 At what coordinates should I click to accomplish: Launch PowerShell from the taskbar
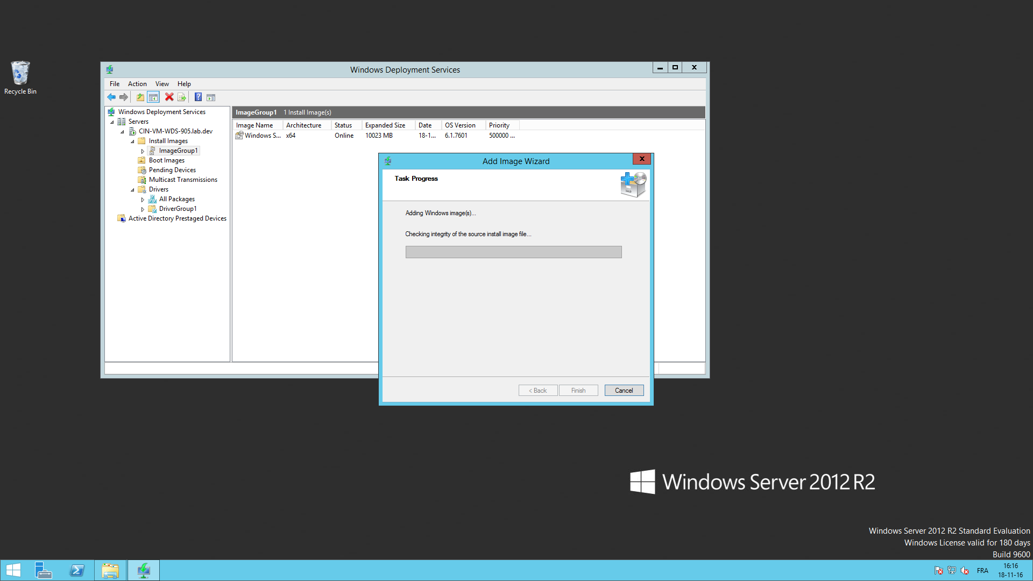(x=77, y=570)
